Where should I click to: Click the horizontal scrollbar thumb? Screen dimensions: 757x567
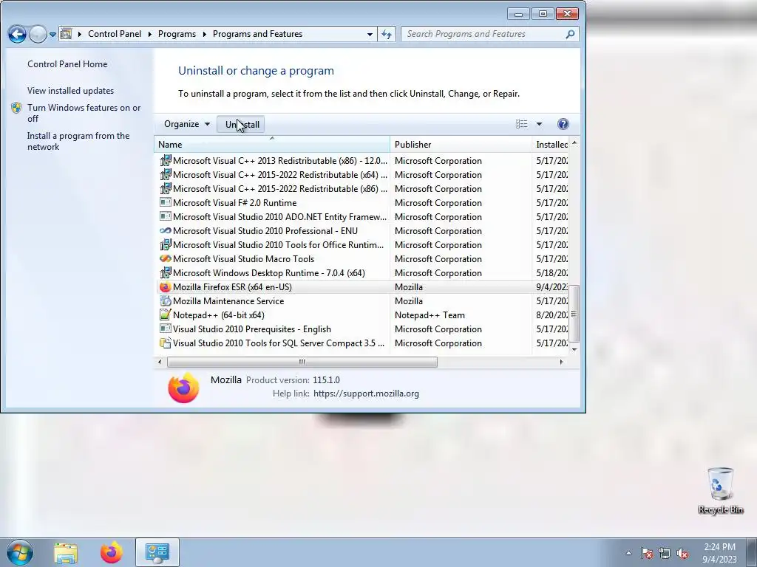302,362
